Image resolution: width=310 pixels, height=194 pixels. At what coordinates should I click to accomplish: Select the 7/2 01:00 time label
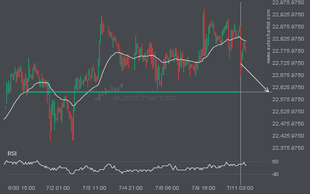(58, 188)
